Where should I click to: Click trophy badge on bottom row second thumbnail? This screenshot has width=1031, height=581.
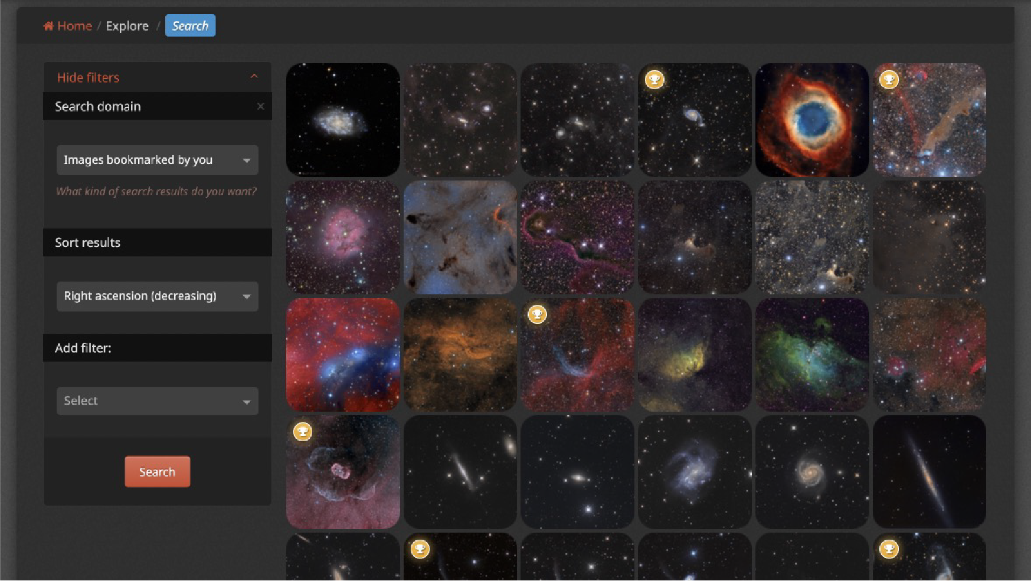[x=420, y=549]
